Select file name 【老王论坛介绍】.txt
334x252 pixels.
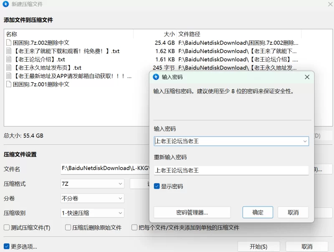coord(39,59)
